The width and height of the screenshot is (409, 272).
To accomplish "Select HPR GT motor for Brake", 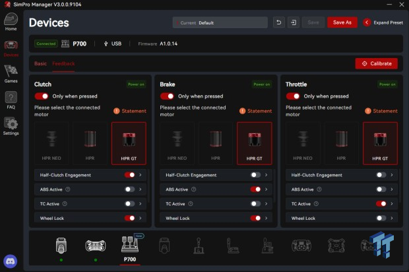I will [x=255, y=143].
